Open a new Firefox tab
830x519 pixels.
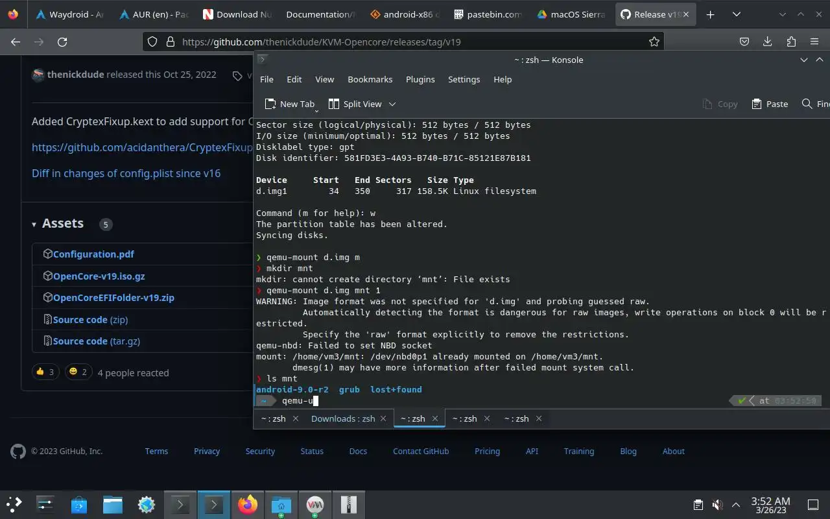coord(711,14)
